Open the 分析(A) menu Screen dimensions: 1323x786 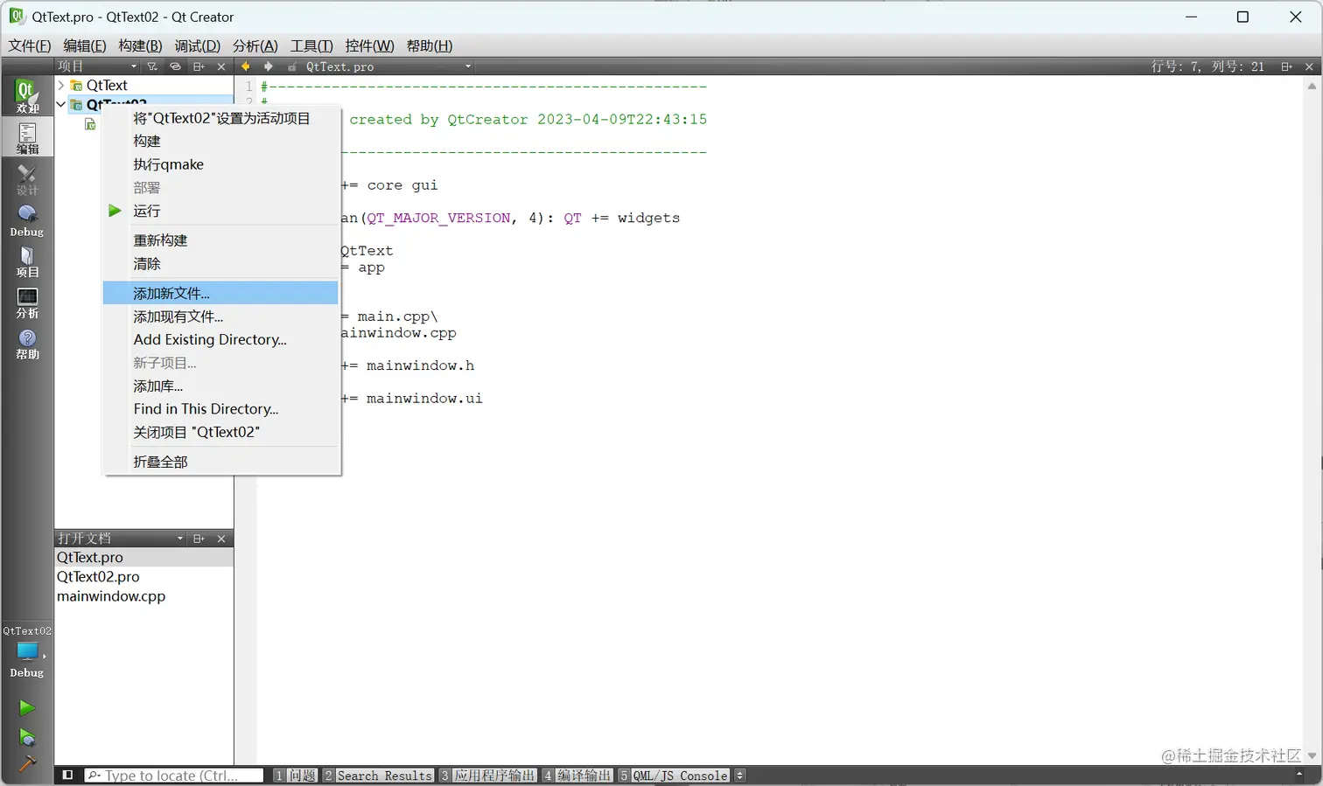coord(255,45)
